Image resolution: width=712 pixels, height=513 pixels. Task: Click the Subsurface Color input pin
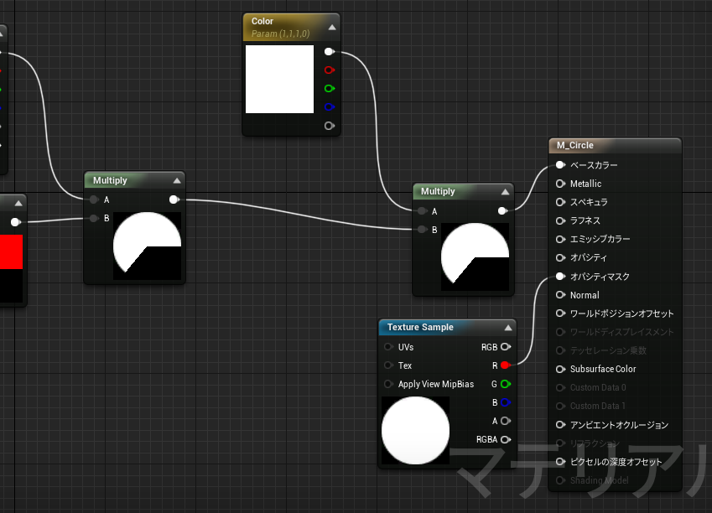560,369
